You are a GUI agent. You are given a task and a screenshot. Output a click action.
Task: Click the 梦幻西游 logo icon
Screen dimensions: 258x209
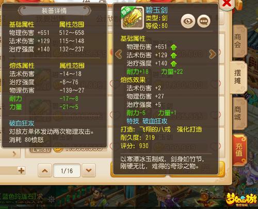coord(241,200)
